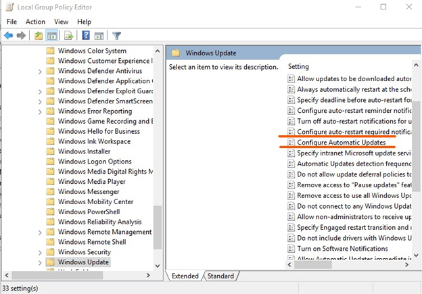Select Windows Logon Options folder

(x=95, y=162)
